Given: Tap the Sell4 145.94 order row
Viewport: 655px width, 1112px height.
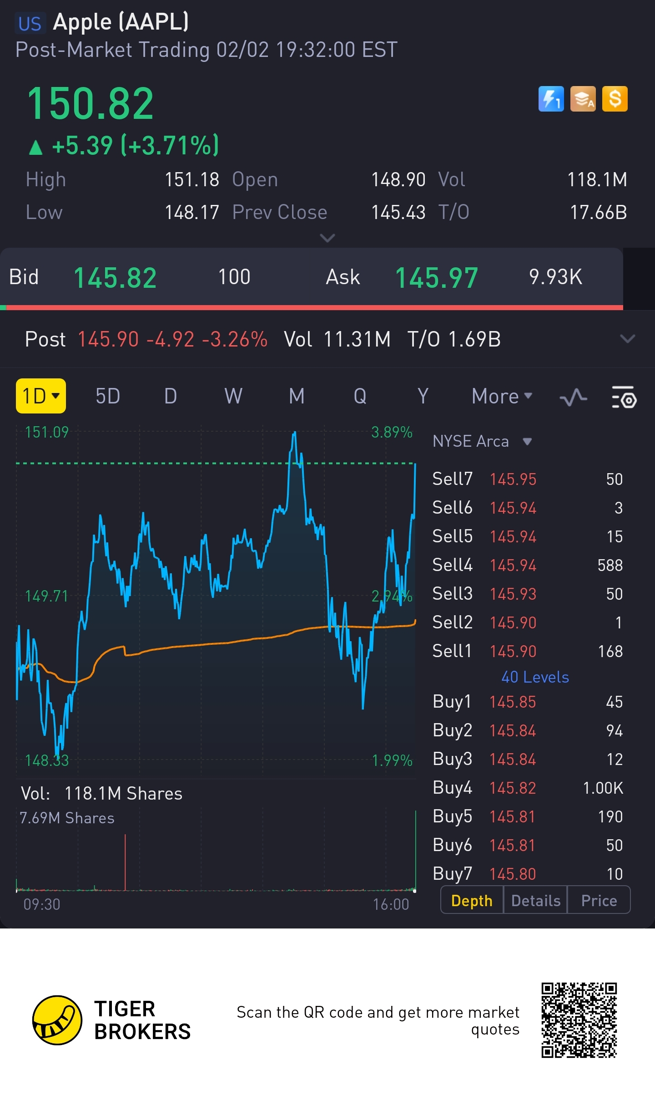Looking at the screenshot, I should [528, 565].
